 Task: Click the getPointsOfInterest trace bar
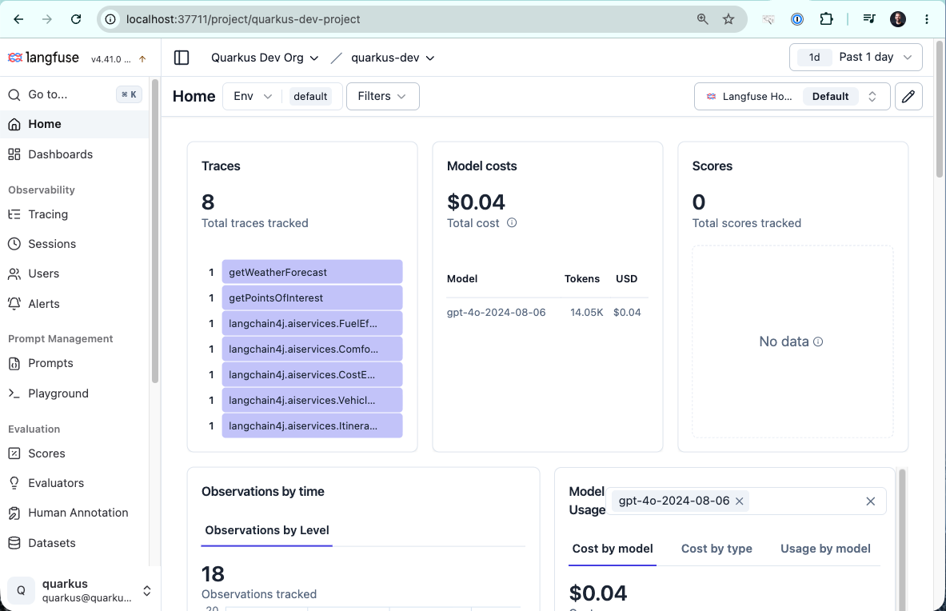(x=312, y=298)
